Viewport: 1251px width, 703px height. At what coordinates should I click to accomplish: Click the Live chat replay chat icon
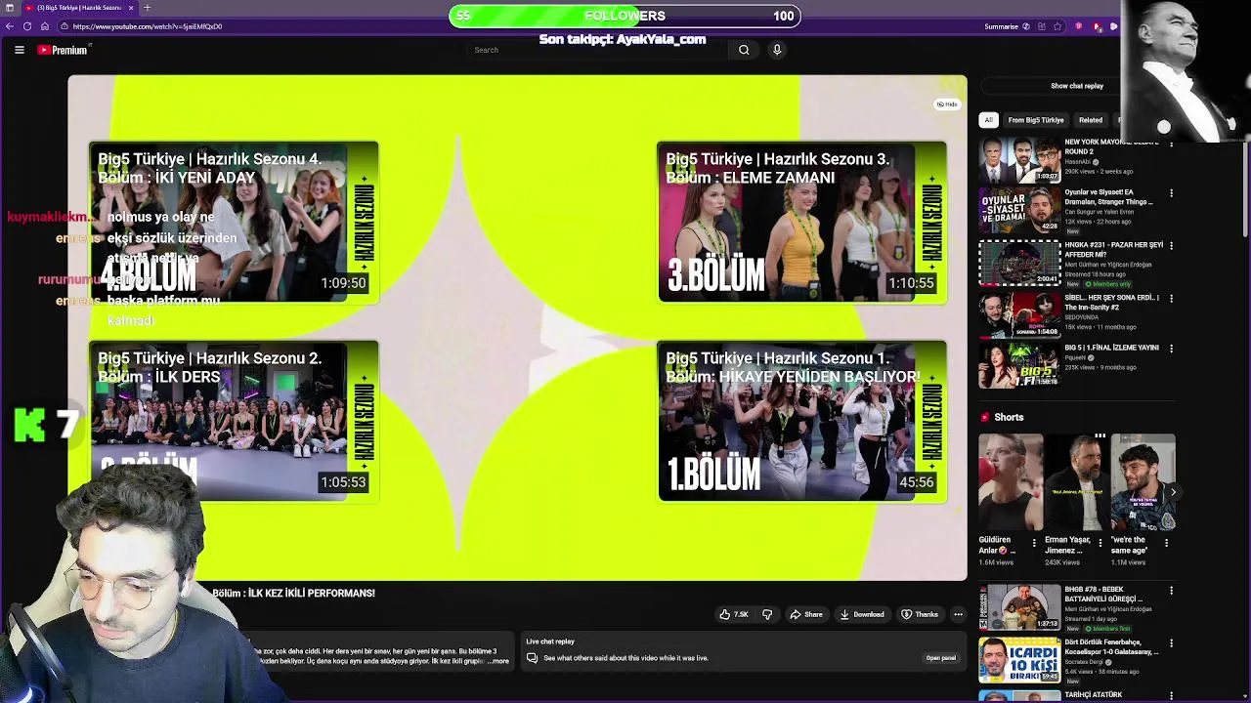[532, 658]
